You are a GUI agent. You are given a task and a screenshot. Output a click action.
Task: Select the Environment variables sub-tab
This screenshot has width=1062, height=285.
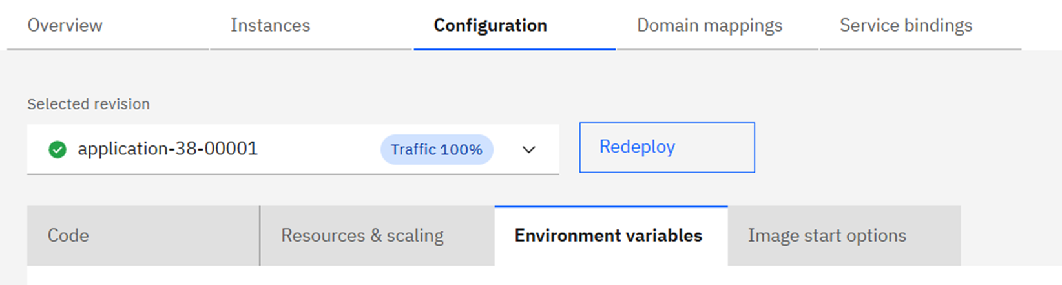608,235
